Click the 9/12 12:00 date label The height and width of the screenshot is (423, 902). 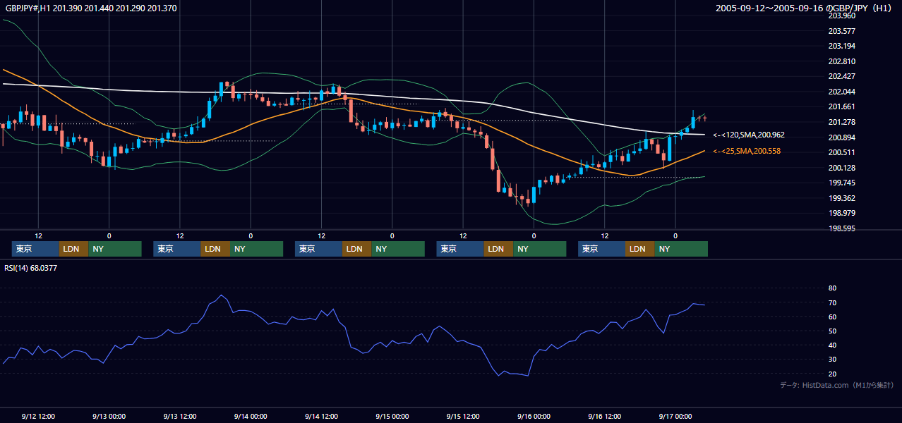coord(39,417)
